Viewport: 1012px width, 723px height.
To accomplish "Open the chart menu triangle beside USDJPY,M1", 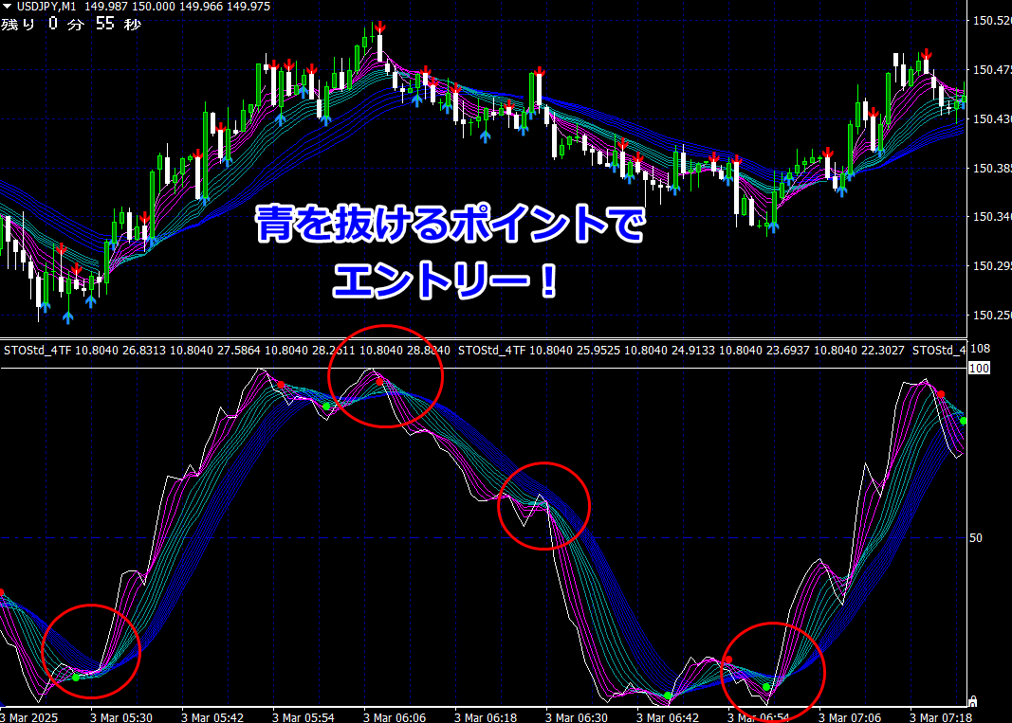I will click(7, 7).
